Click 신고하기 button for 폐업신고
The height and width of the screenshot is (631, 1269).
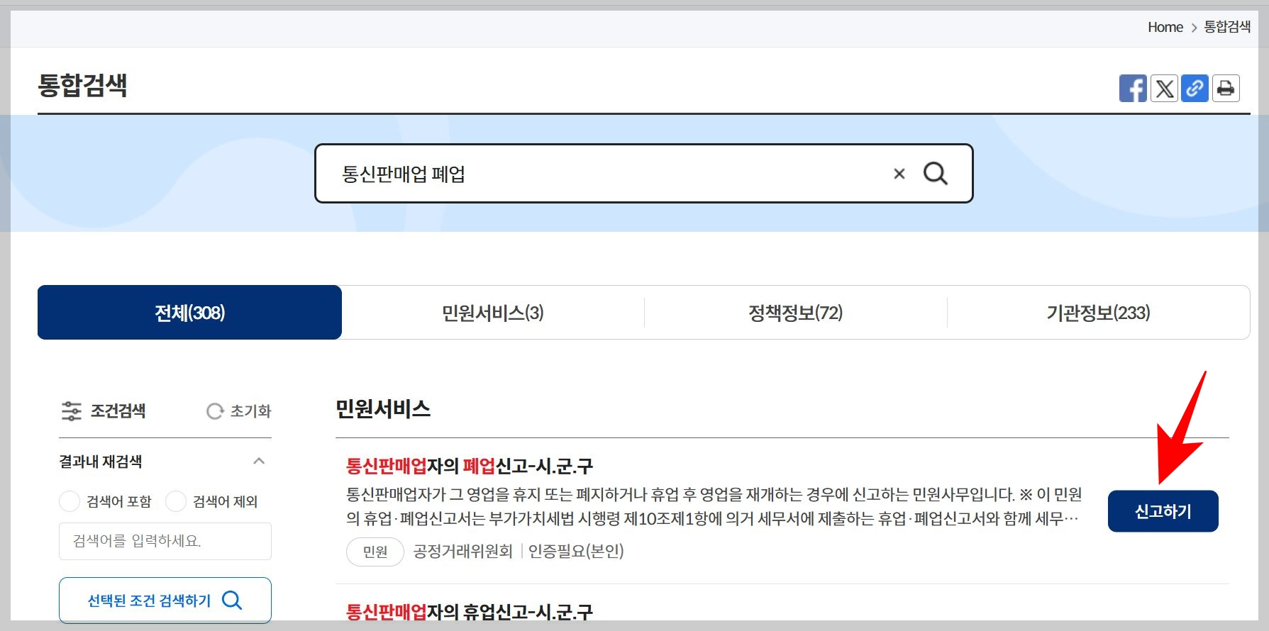1163,511
